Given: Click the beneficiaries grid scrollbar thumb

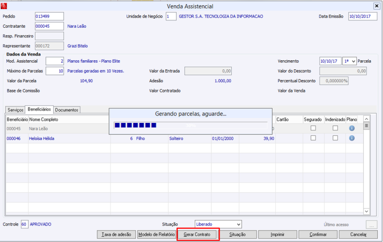Looking at the screenshot, I should click(366, 126).
